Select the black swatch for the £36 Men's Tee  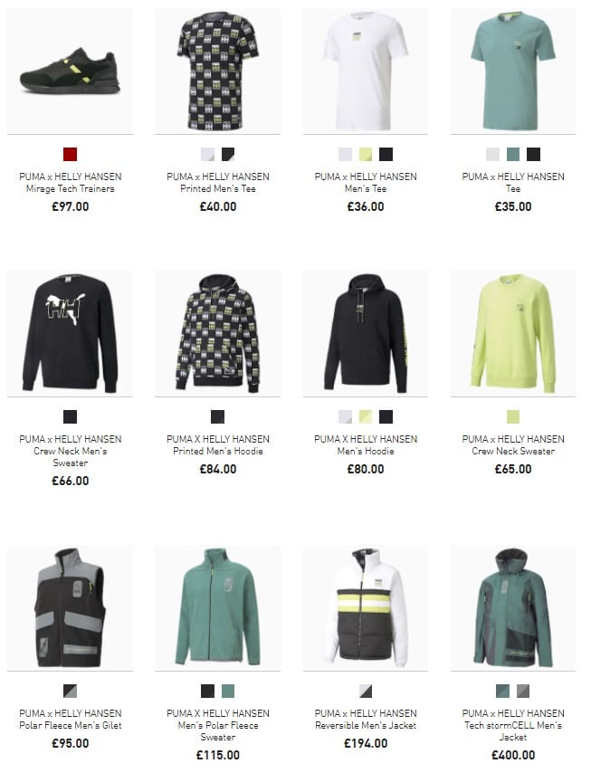click(386, 154)
